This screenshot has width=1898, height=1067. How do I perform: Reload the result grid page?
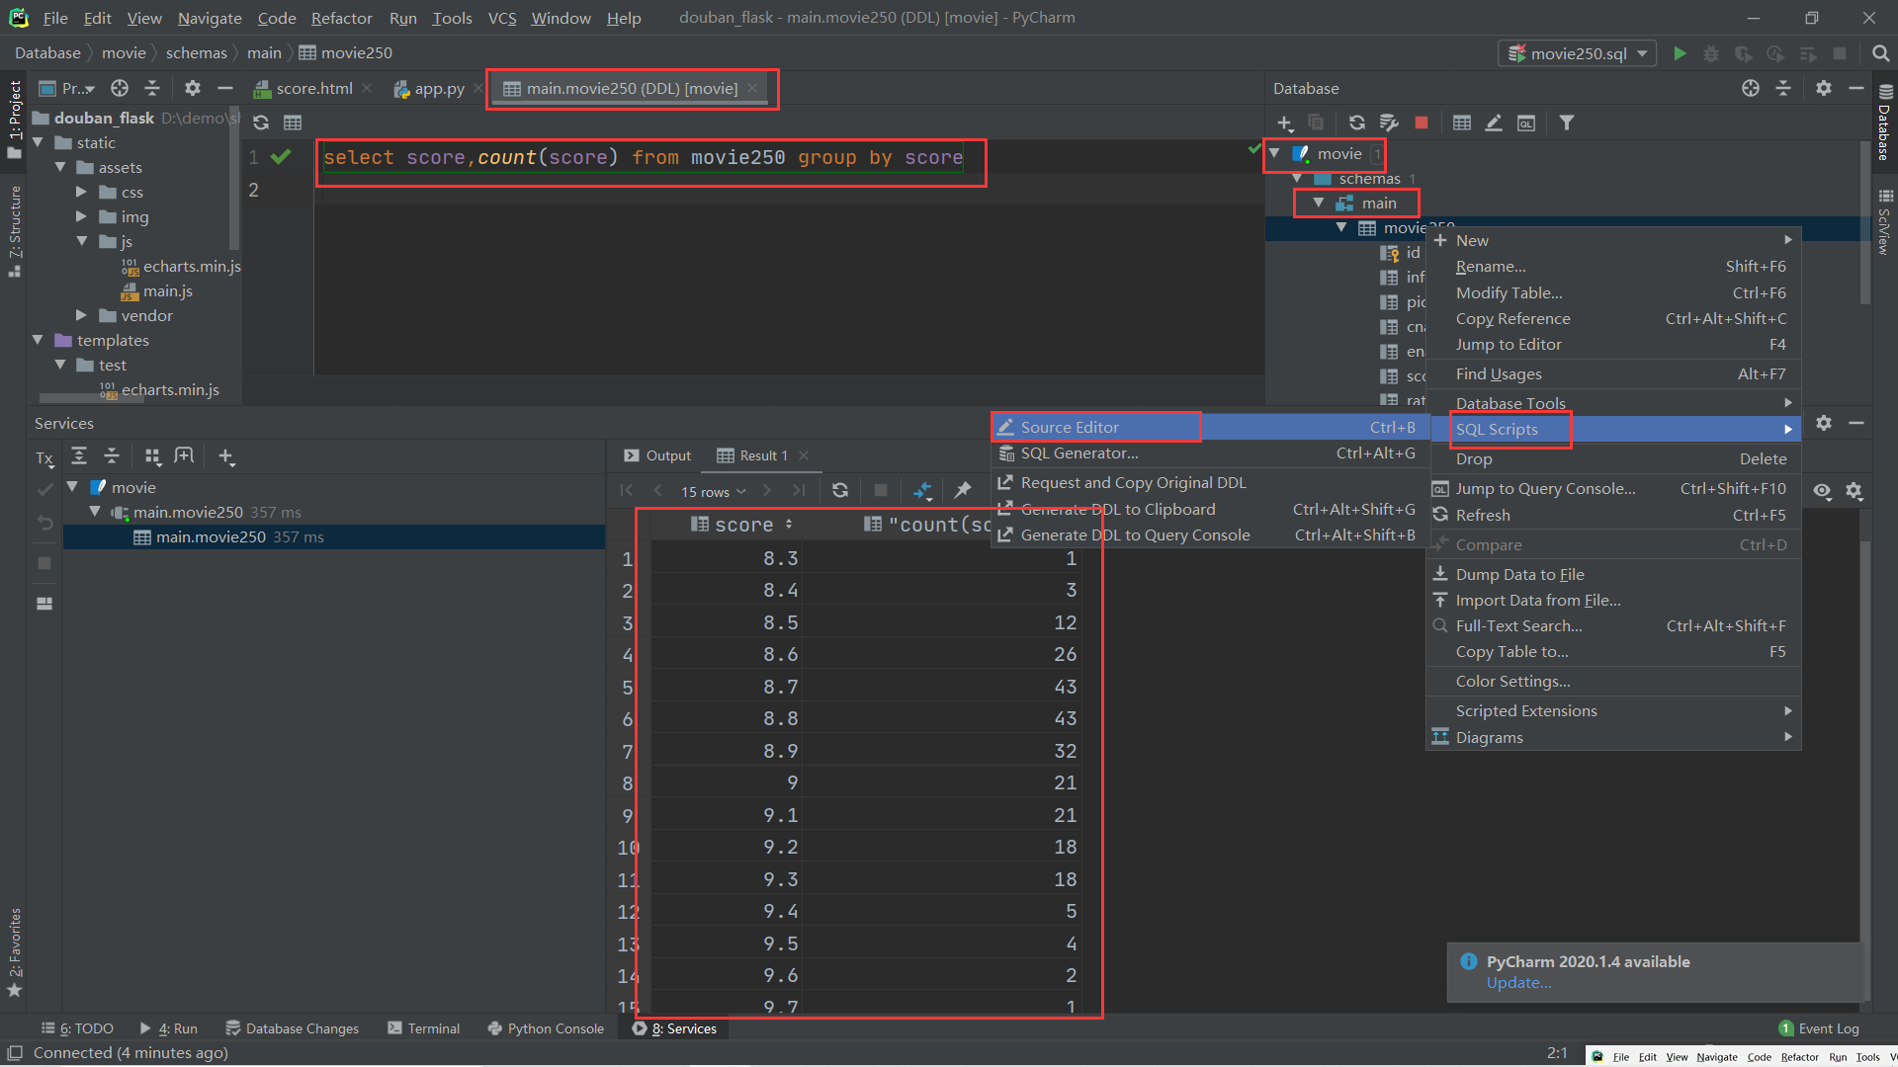[840, 490]
